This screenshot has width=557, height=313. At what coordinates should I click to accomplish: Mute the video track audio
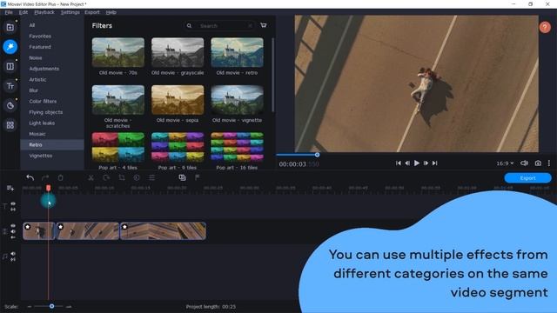(x=13, y=231)
